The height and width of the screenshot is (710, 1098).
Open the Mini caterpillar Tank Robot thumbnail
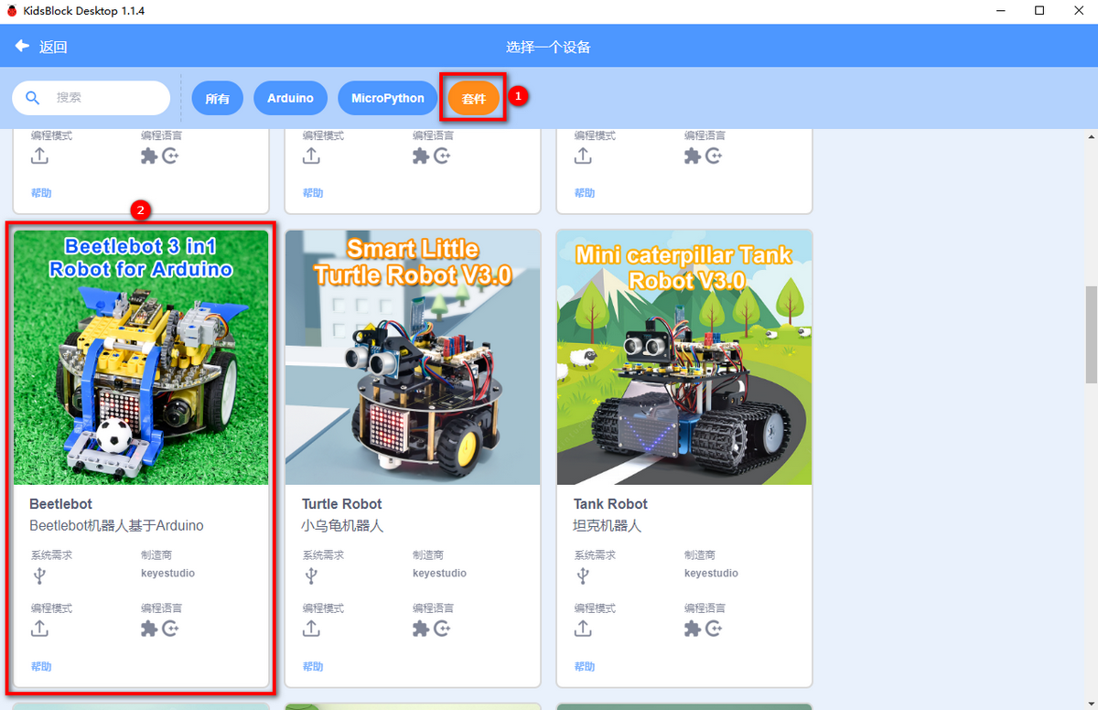tap(684, 357)
